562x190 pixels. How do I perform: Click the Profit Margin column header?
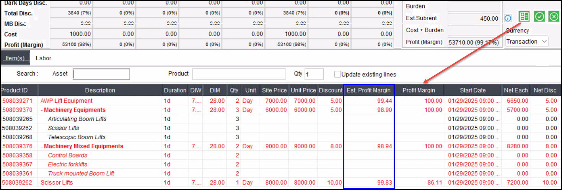point(420,91)
